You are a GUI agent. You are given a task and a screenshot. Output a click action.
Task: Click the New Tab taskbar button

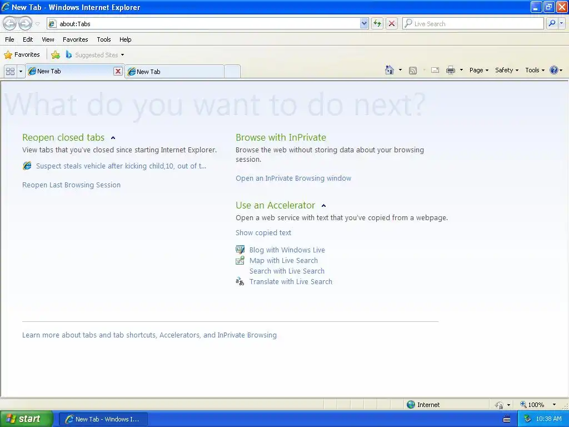[x=103, y=419]
